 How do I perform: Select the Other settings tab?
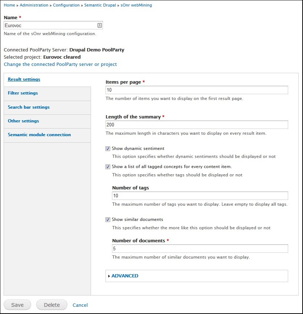tap(23, 121)
